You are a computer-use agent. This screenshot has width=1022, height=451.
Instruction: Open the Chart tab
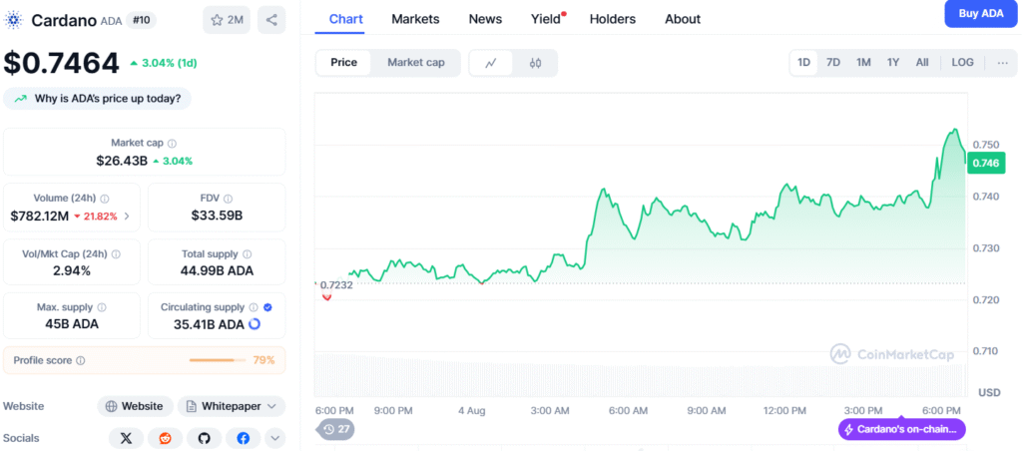[x=346, y=20]
